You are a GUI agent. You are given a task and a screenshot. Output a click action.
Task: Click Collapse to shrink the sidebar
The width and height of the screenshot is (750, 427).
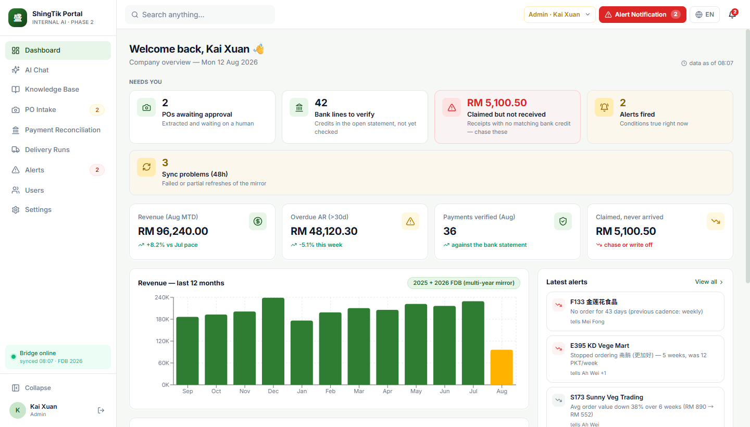[58, 388]
